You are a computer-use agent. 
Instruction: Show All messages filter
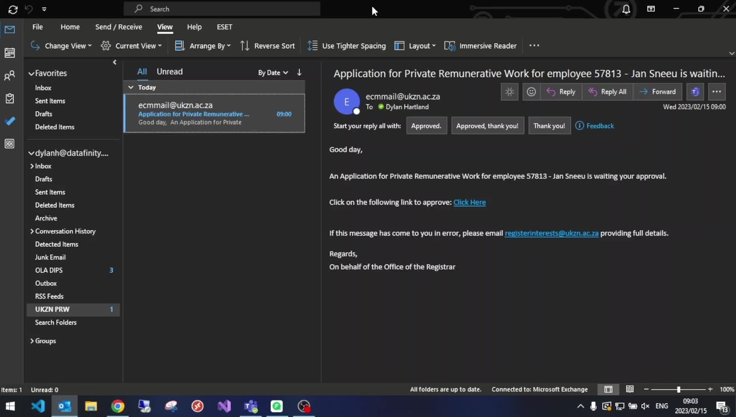coord(142,72)
